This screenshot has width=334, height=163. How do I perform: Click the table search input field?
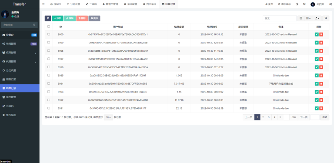pos(280,18)
